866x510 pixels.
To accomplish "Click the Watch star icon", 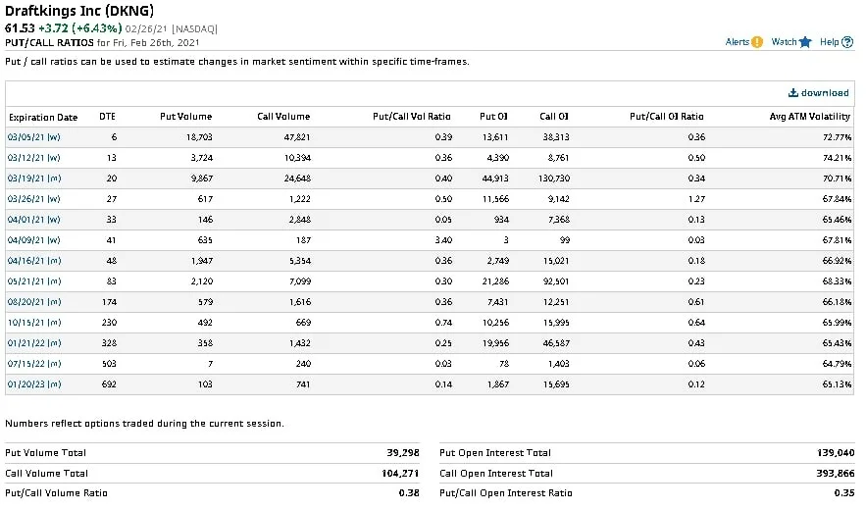I will 805,42.
